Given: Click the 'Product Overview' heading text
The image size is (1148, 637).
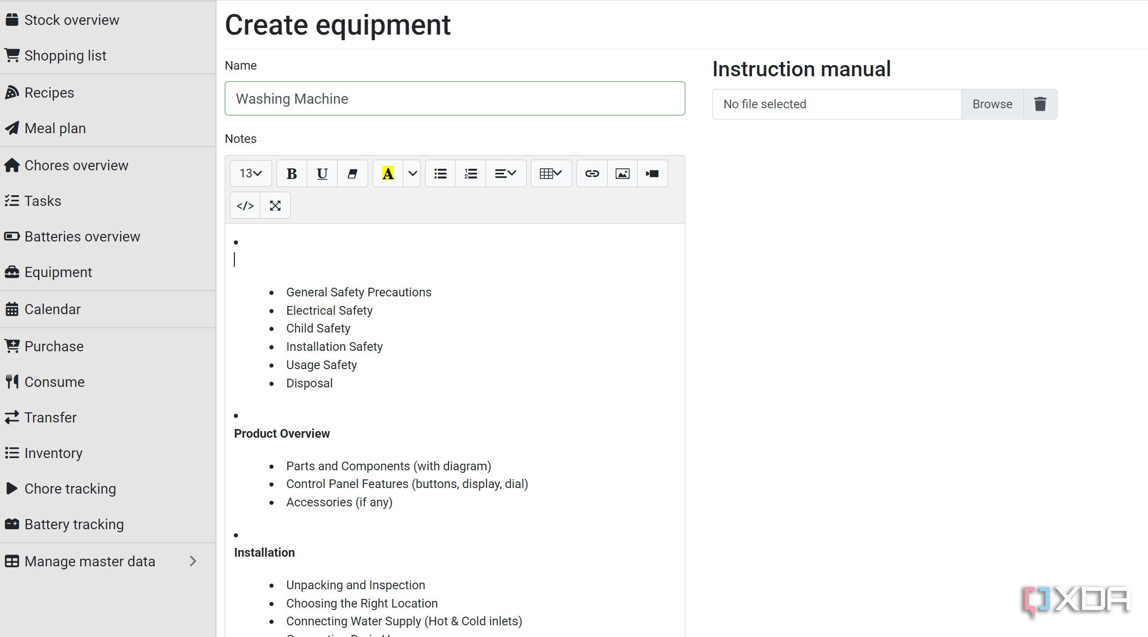Looking at the screenshot, I should [x=282, y=434].
